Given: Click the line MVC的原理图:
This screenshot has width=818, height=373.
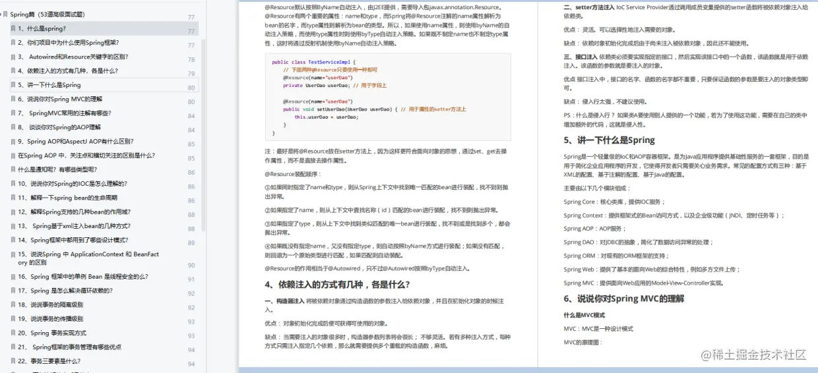Looking at the screenshot, I should pos(583,342).
